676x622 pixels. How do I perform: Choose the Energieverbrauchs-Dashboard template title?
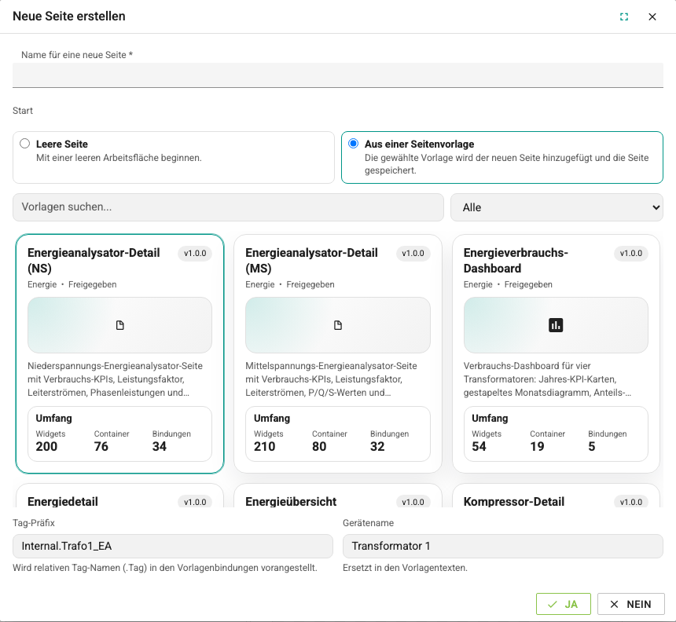pyautogui.click(x=516, y=261)
